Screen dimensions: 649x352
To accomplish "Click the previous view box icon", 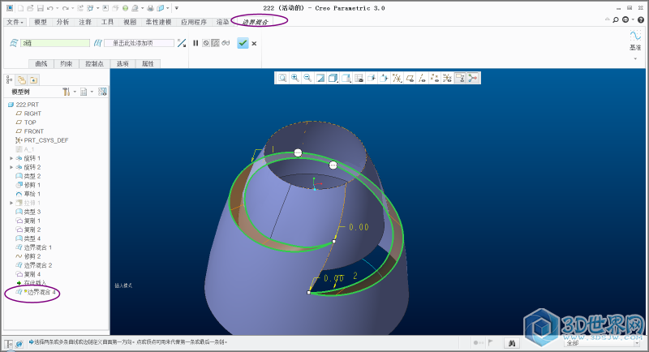I will (372, 78).
